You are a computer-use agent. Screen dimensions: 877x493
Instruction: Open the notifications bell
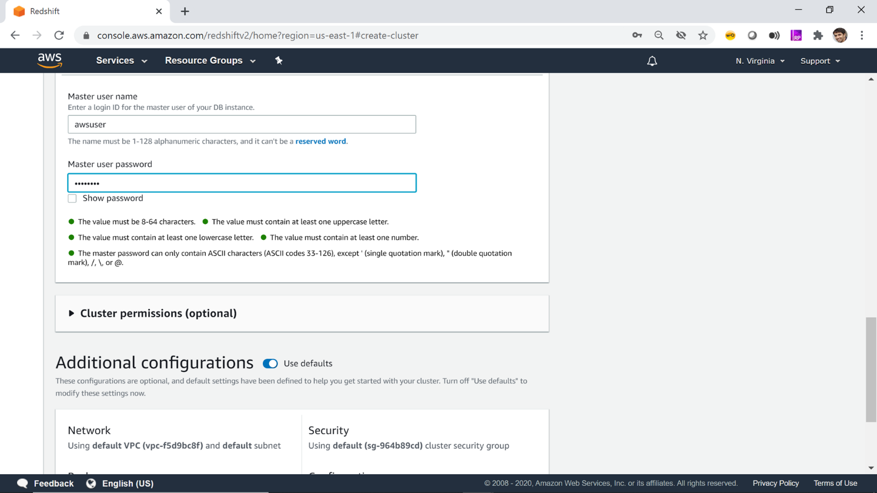click(652, 61)
